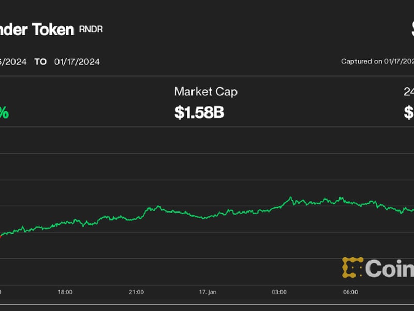
Task: Select the Market Cap header tab
Action: click(205, 92)
